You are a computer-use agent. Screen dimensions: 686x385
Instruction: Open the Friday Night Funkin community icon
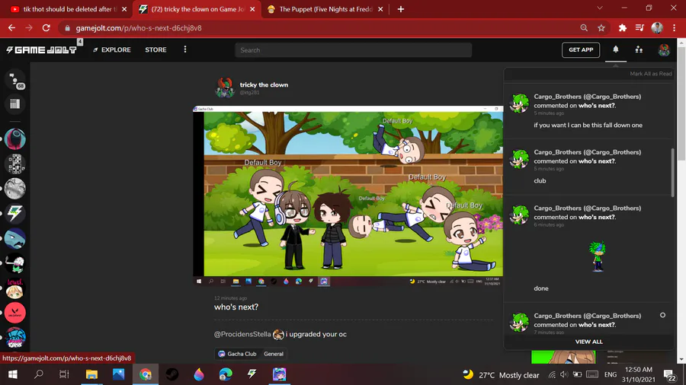pos(15,337)
